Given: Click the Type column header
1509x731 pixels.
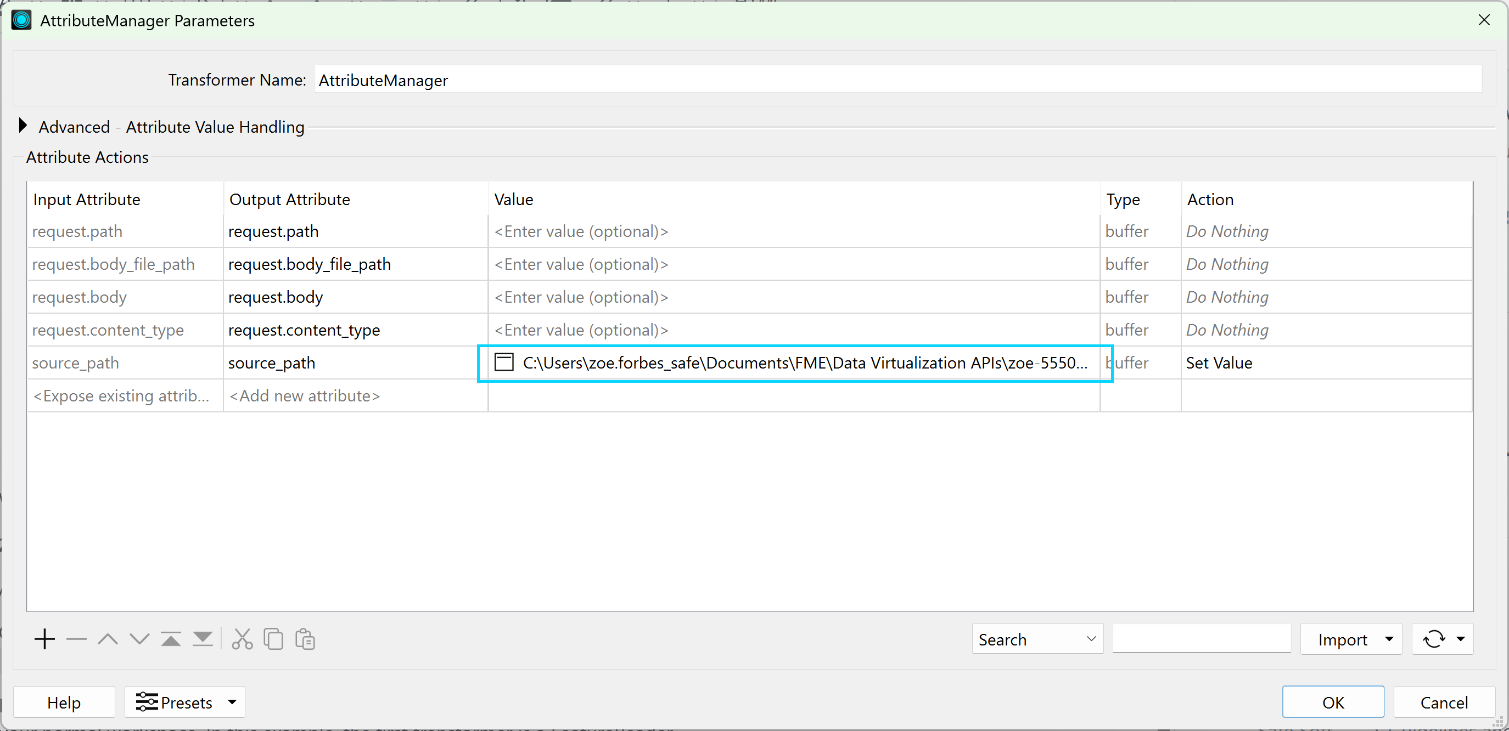Looking at the screenshot, I should point(1141,199).
